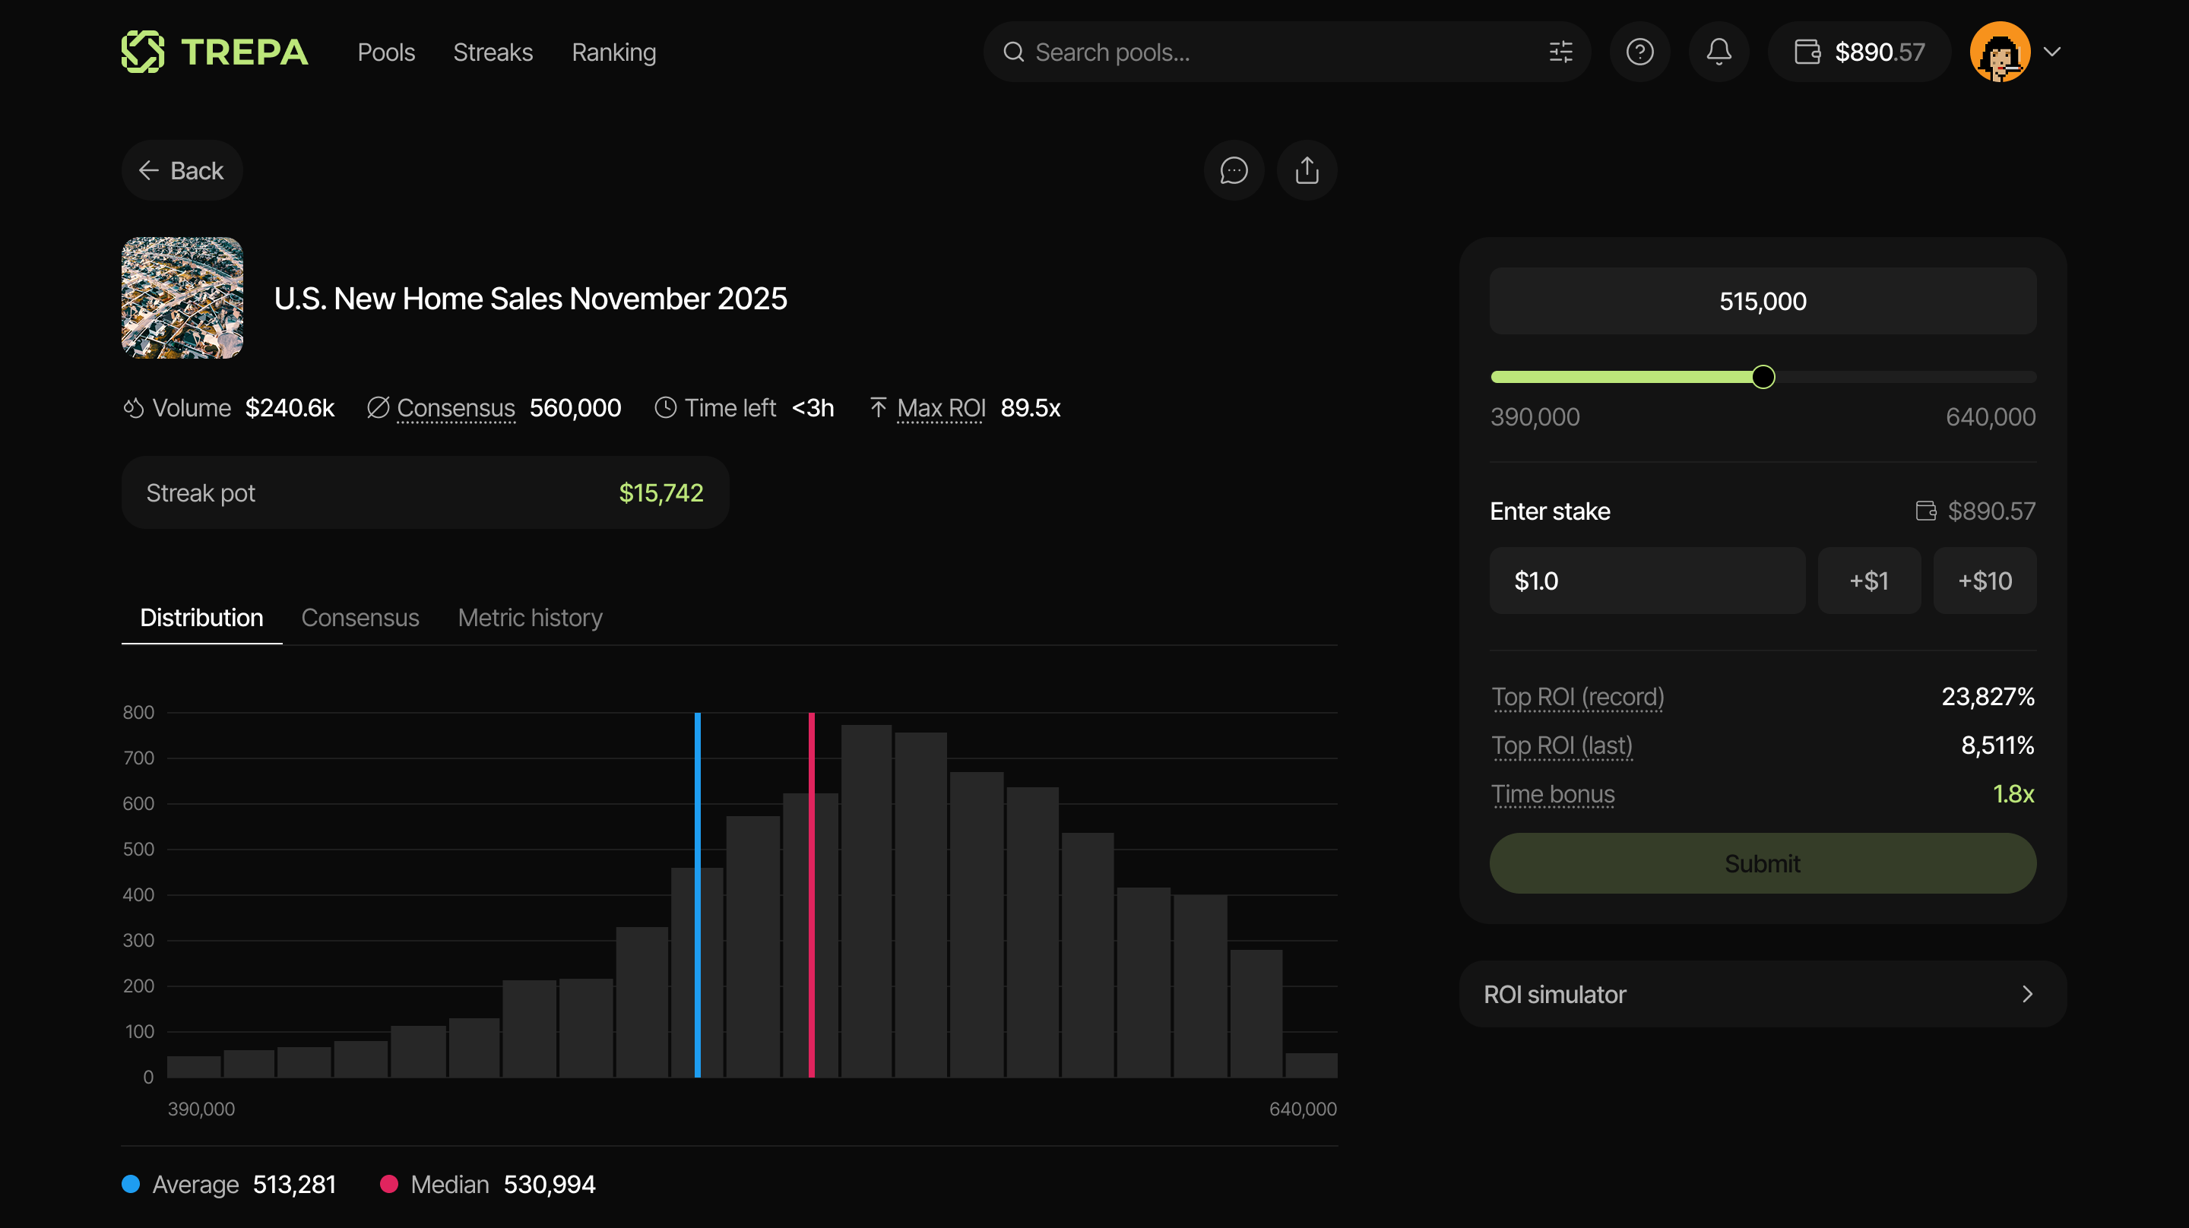The width and height of the screenshot is (2189, 1228).
Task: Open notifications via the bell icon
Action: (x=1719, y=52)
